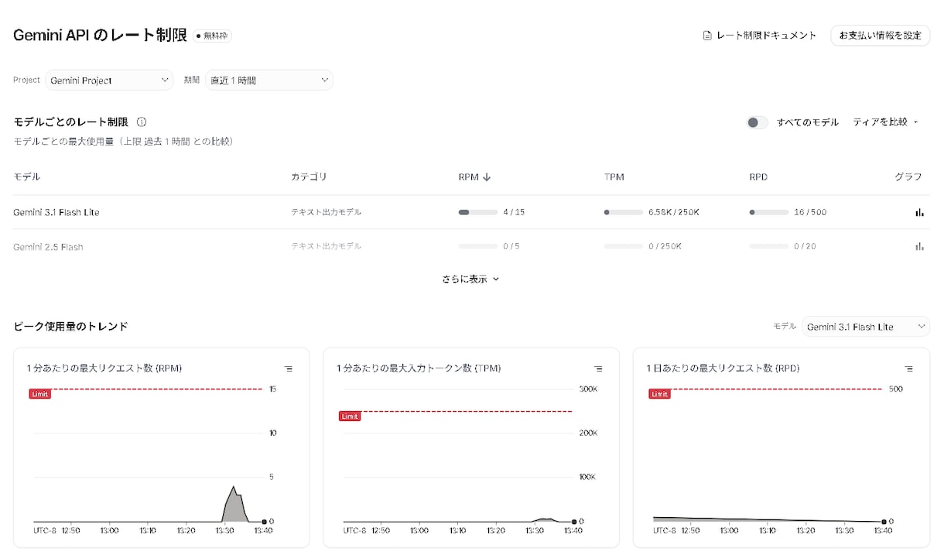Click the Limit tag in TPM chart

coord(350,416)
